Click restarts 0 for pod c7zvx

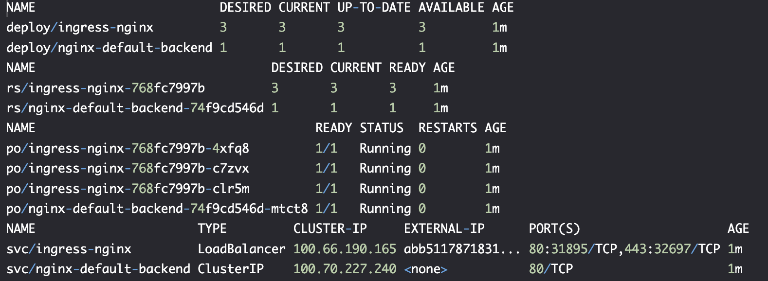click(422, 168)
